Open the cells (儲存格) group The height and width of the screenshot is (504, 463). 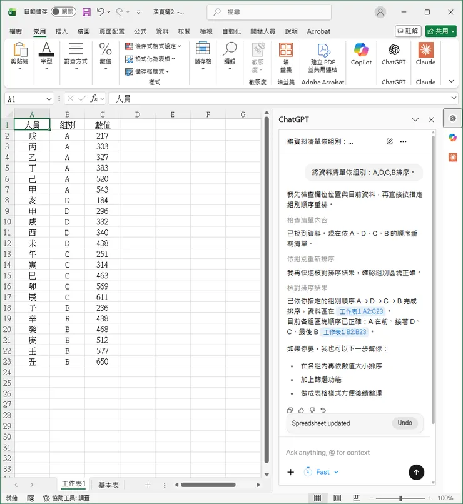coord(203,56)
